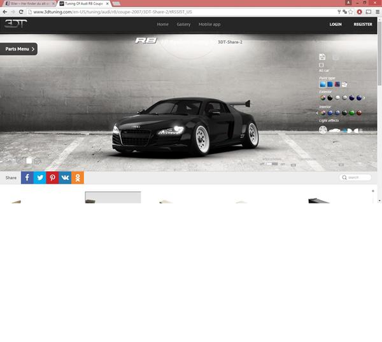
Task: Select the rear light effect icon
Action: point(358,130)
